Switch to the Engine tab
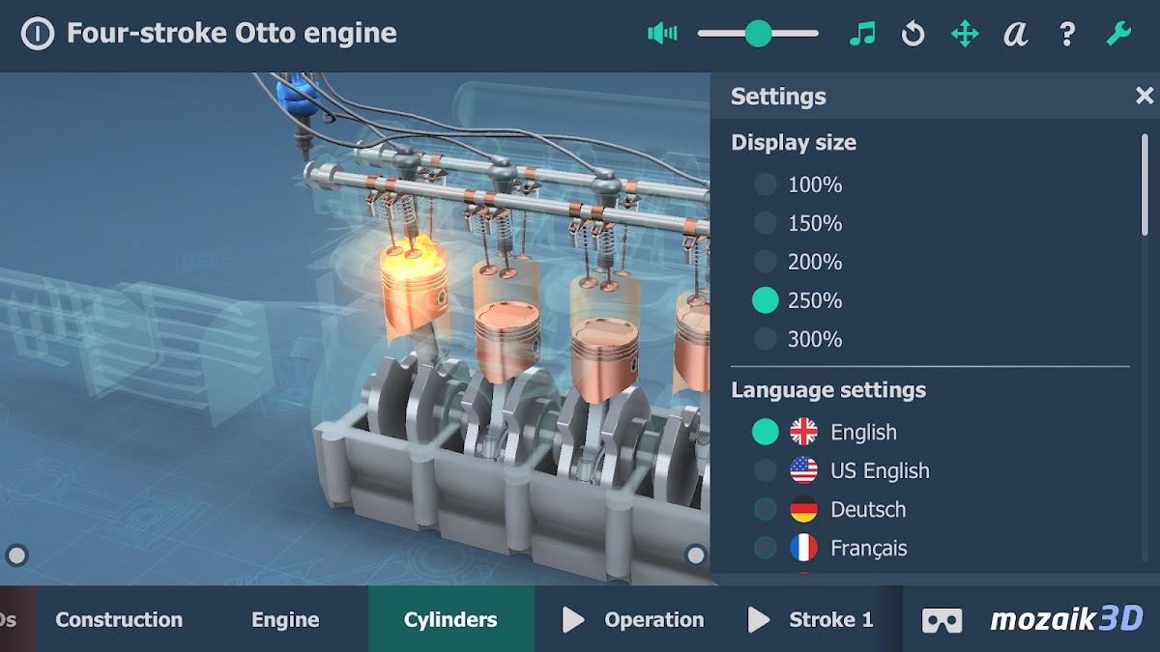Image resolution: width=1160 pixels, height=652 pixels. point(285,620)
